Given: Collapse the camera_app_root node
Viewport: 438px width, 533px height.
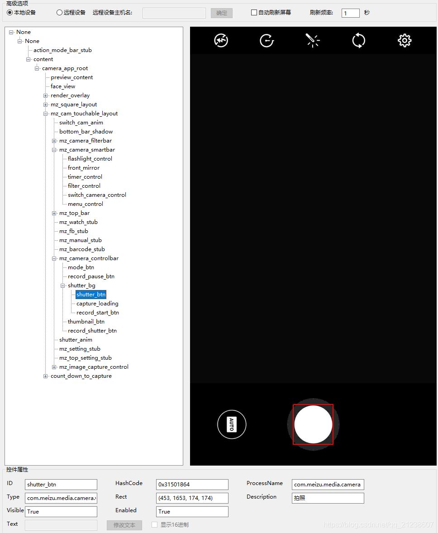Looking at the screenshot, I should click(x=37, y=68).
